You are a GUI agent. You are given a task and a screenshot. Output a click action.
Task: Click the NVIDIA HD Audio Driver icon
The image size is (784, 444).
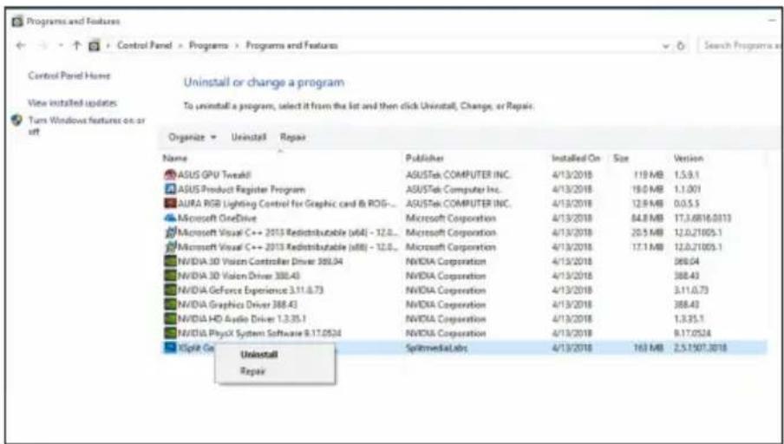click(x=171, y=319)
